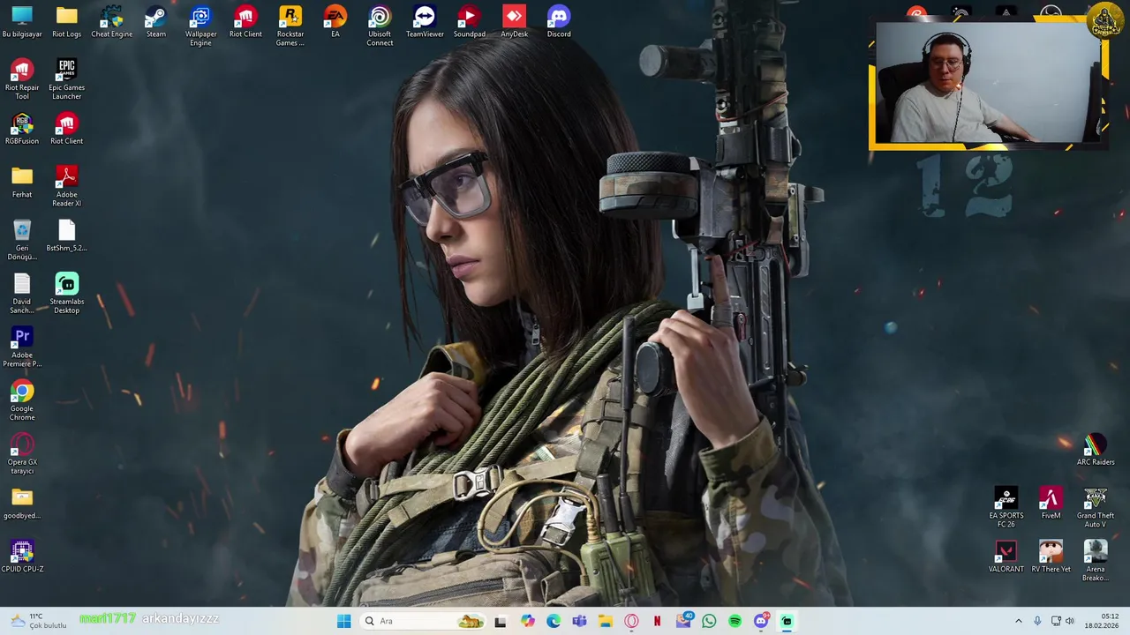Viewport: 1130px width, 635px height.
Task: Open Task View on the taskbar
Action: point(501,621)
